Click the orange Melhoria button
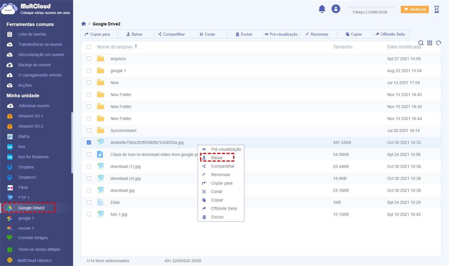The image size is (449, 266). [x=415, y=9]
